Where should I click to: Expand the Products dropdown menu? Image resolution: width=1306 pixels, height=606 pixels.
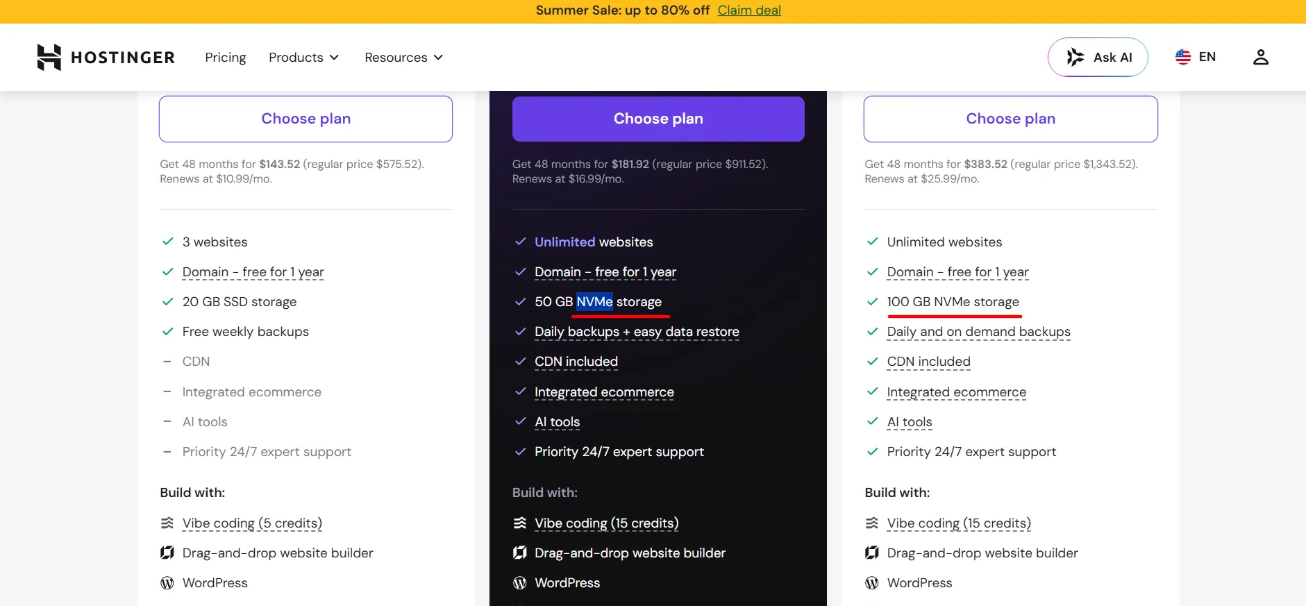(x=304, y=57)
